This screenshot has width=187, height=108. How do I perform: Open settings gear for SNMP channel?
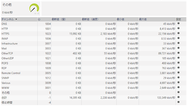coord(179,78)
